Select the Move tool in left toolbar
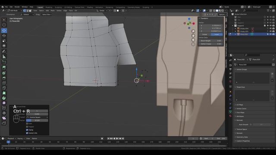276x155 pixels. [x=4, y=31]
